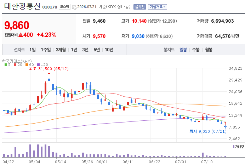245x165 pixels.
Task: Click the 실시간 button
Action: click(x=139, y=7)
